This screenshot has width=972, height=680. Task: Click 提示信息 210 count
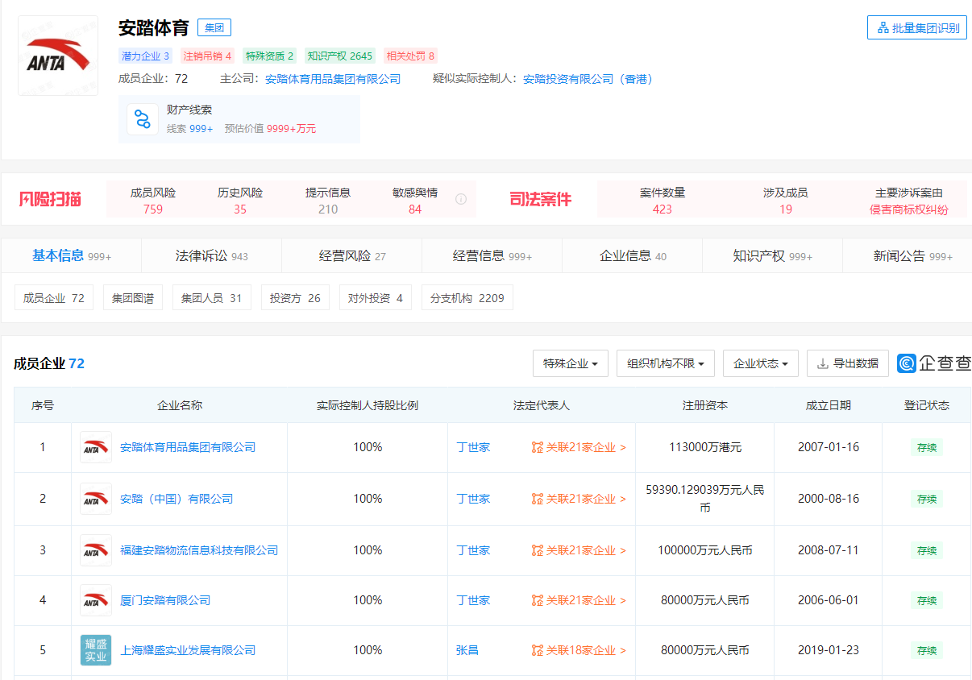(328, 209)
